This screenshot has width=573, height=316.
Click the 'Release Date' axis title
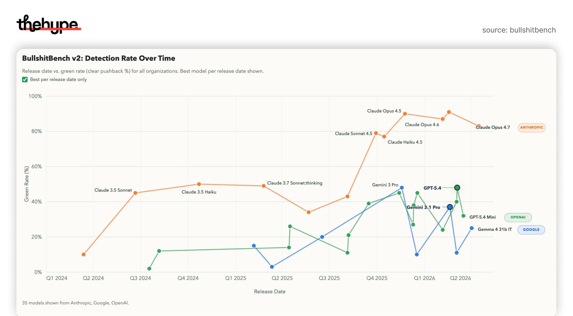(x=270, y=292)
